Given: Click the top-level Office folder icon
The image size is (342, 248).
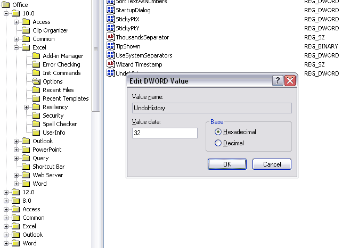Looking at the screenshot, I should [x=6, y=5].
